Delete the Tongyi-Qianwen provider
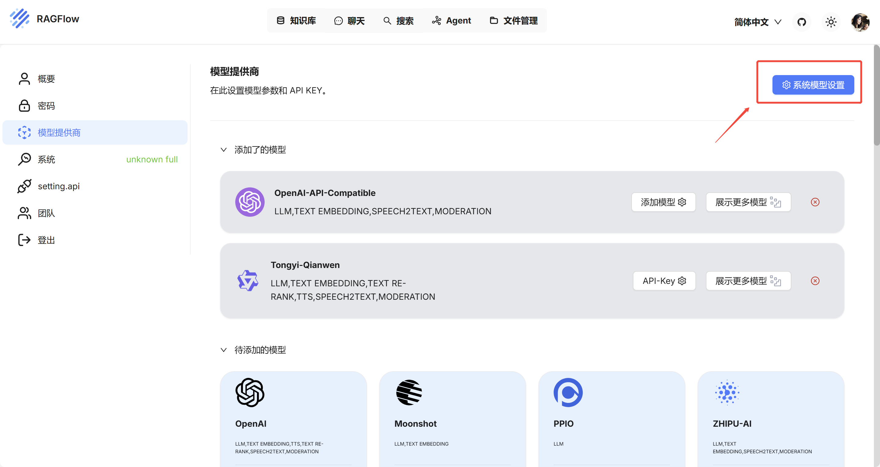 coord(815,281)
